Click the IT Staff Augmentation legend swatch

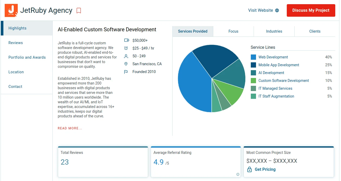pos(253,96)
